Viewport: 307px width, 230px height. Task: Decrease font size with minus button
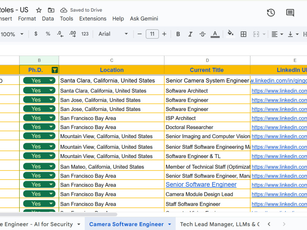[139, 34]
